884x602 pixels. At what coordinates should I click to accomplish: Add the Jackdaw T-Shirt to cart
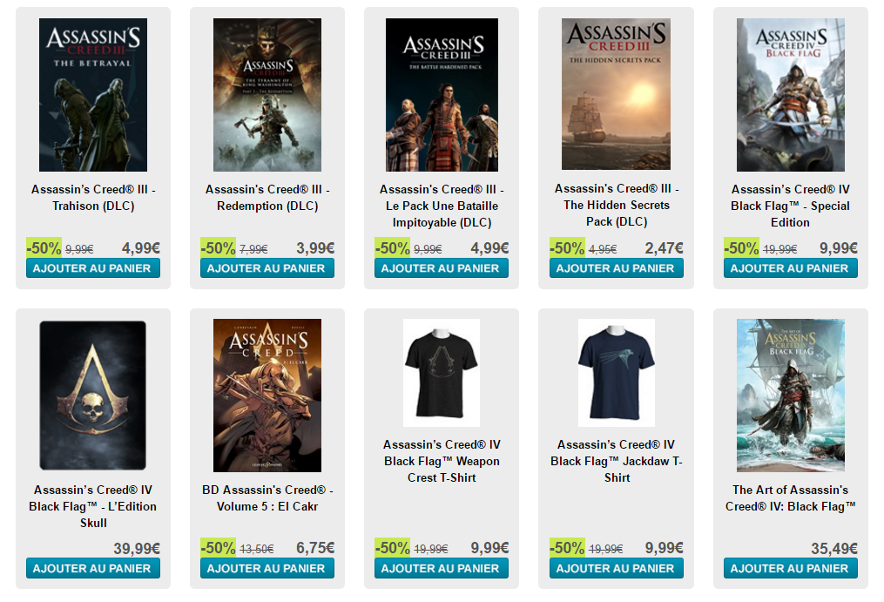point(617,568)
